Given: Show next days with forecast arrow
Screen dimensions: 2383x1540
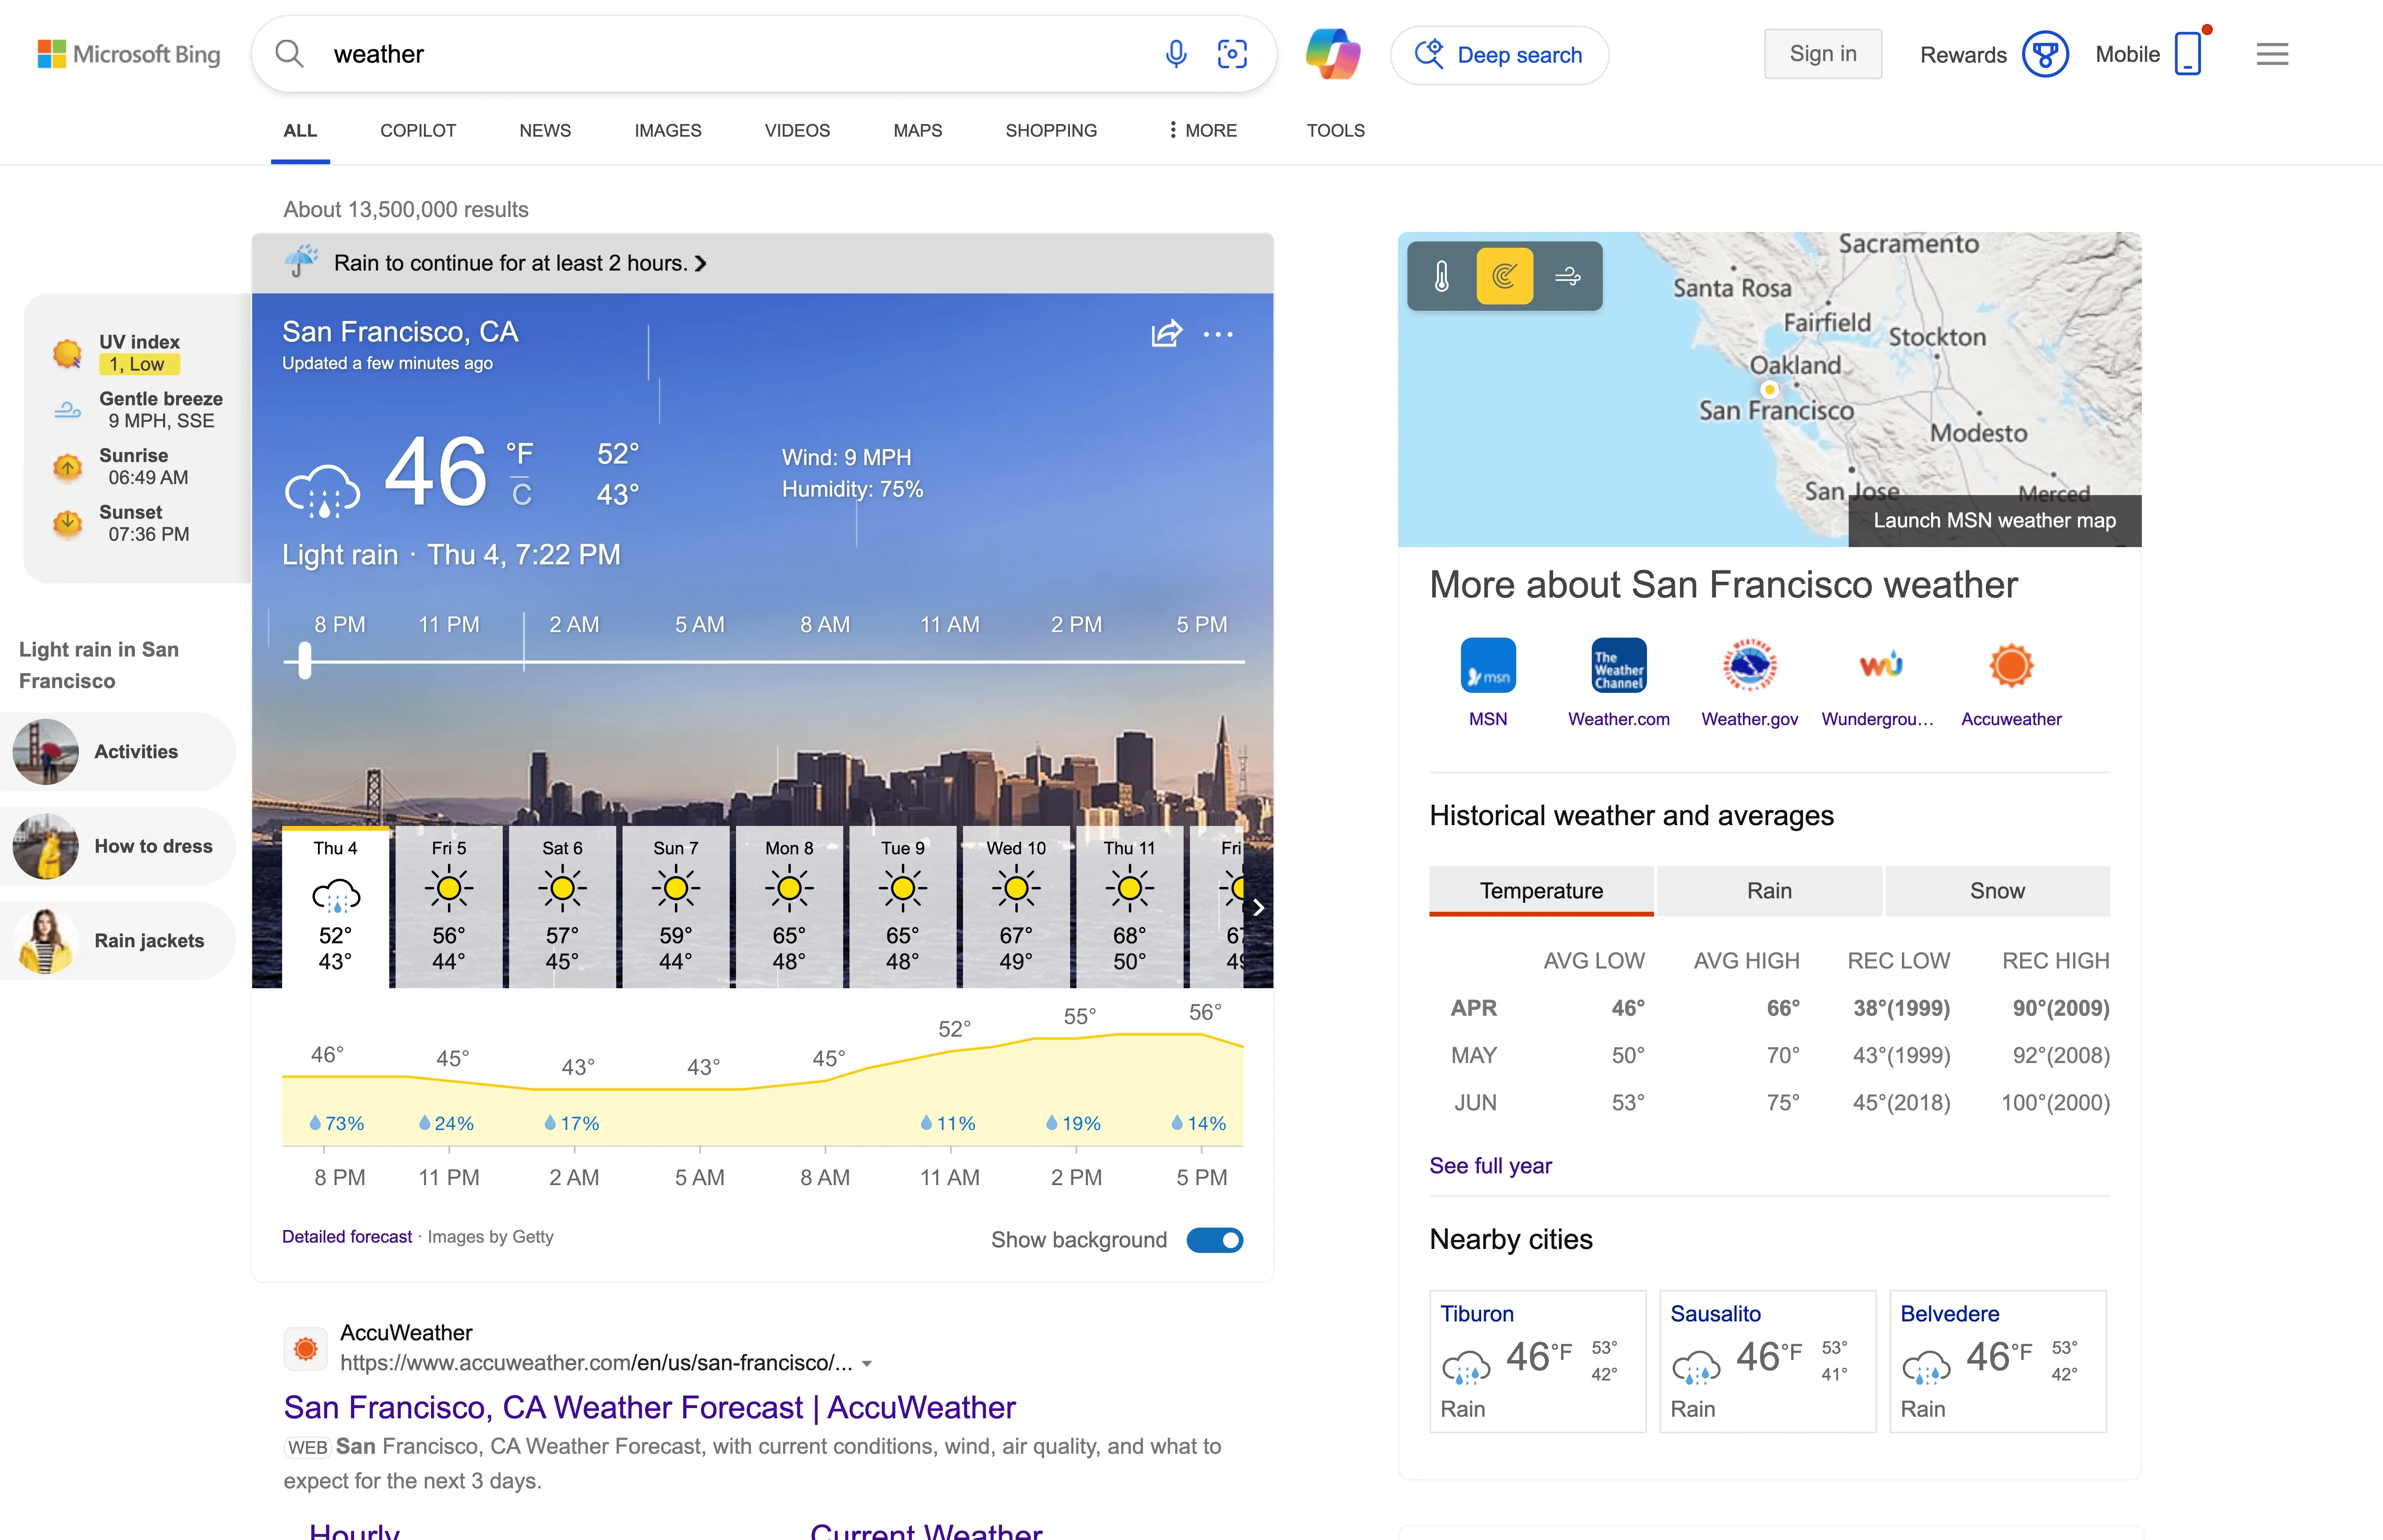Looking at the screenshot, I should (1258, 907).
